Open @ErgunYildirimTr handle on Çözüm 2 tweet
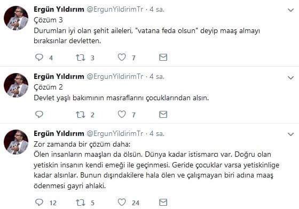 [115, 77]
